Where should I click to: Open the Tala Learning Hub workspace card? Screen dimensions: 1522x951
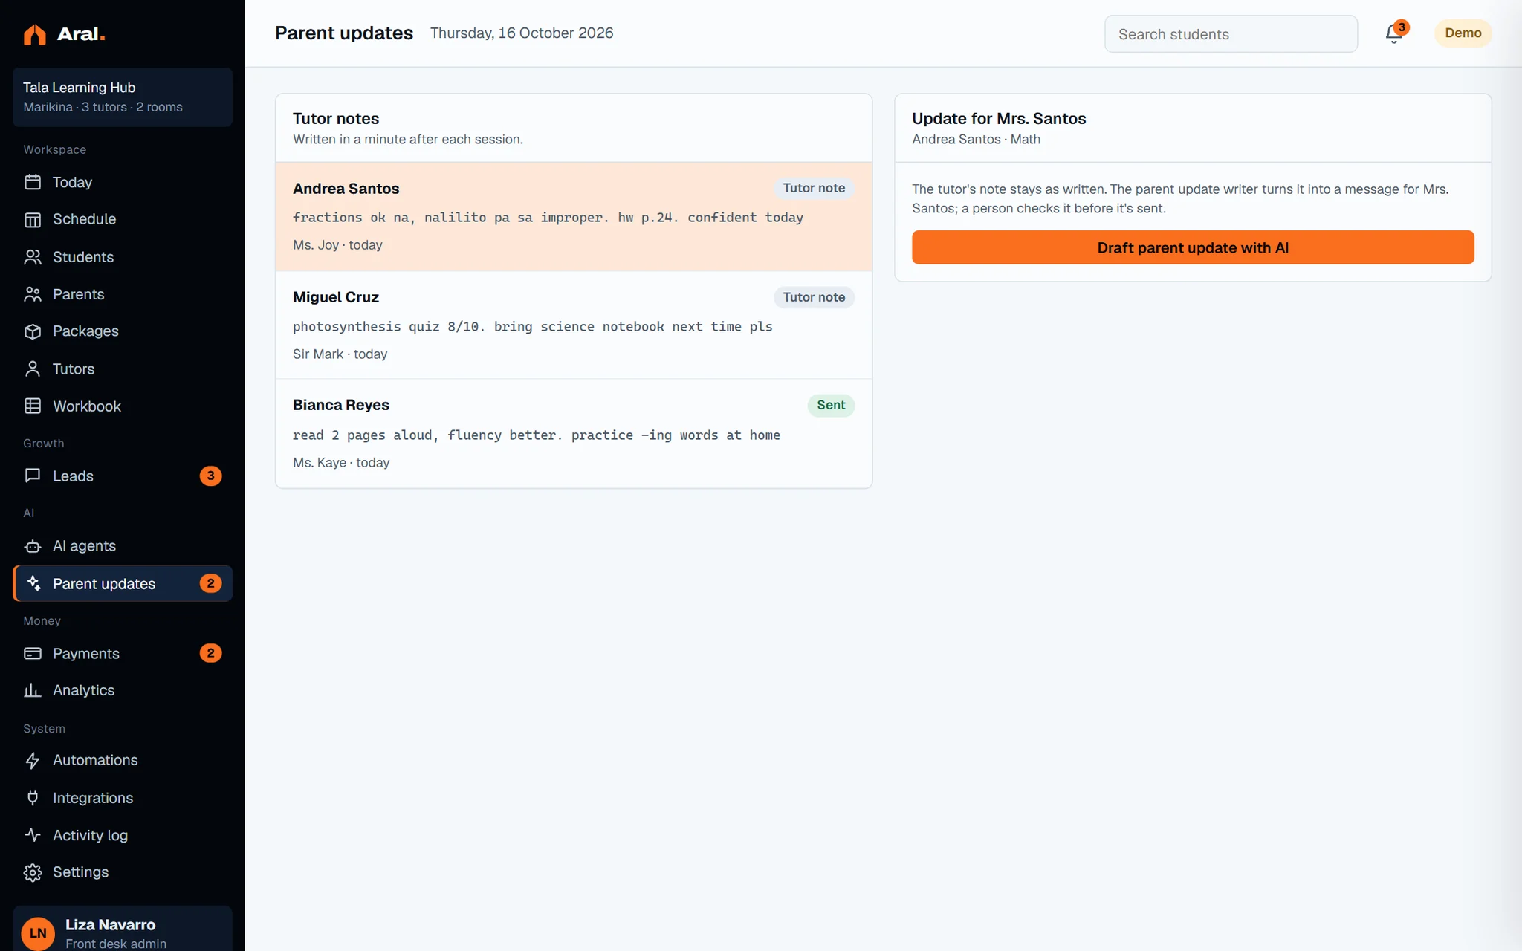pos(123,97)
